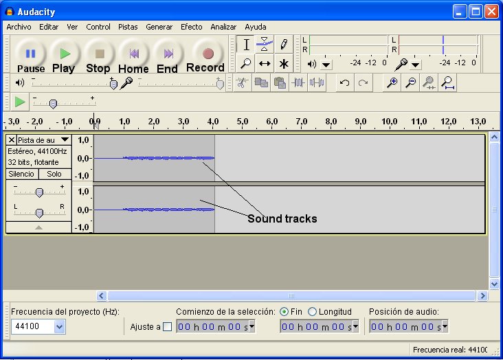Click the Zoom Out magnifier icon

(410, 82)
